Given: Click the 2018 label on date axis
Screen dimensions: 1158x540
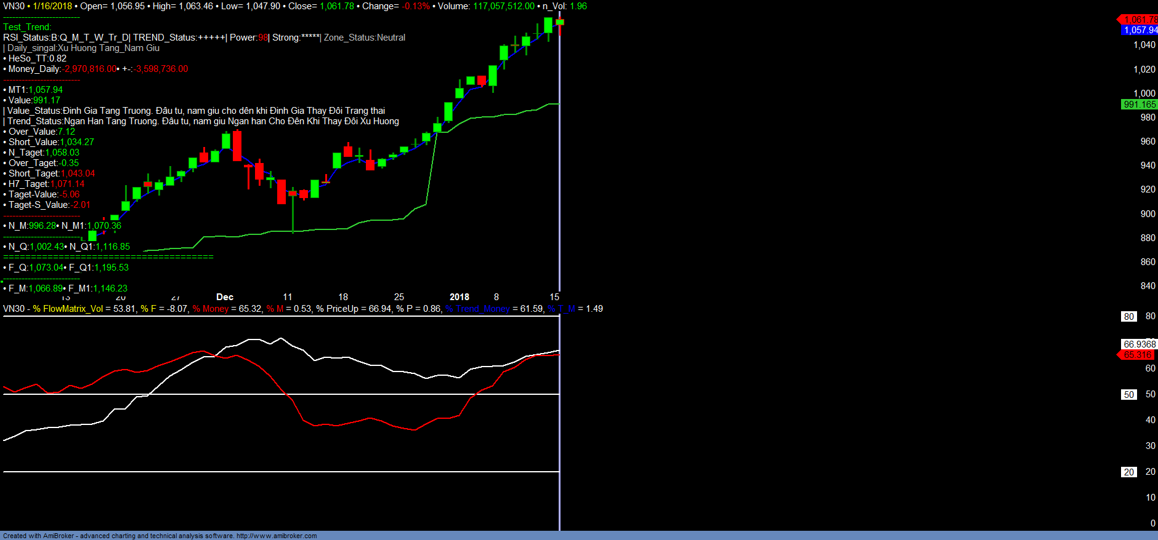Looking at the screenshot, I should click(x=460, y=297).
